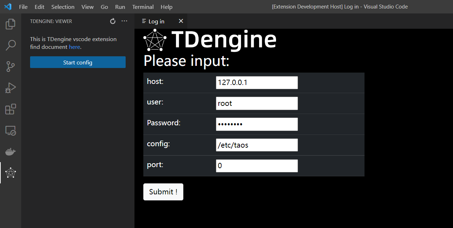Focus the host input field
The height and width of the screenshot is (228, 453).
point(257,83)
